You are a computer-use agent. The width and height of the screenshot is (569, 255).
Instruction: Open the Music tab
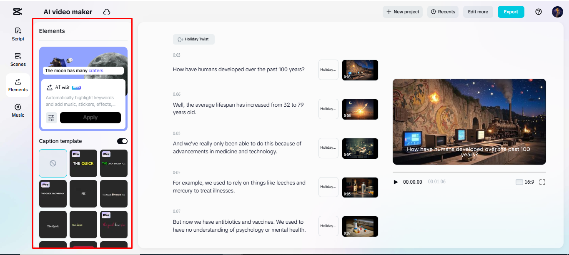[18, 110]
